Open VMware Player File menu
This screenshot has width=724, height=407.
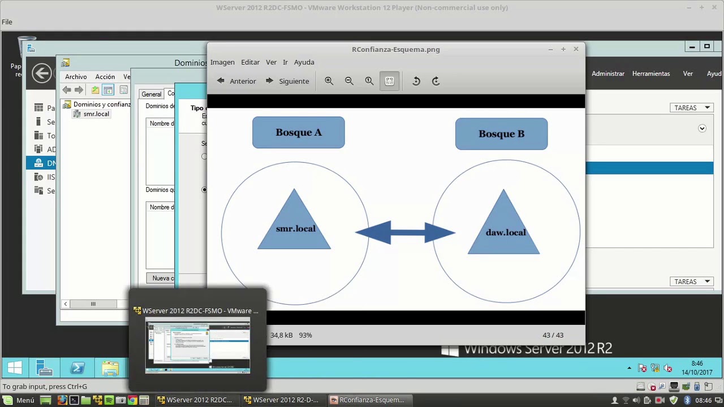tap(7, 21)
